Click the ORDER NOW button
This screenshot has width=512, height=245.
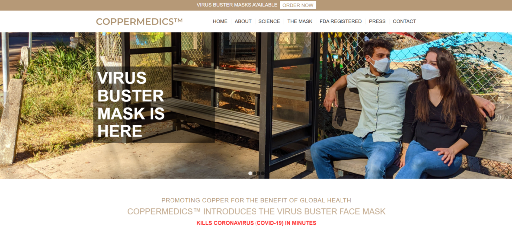(298, 5)
